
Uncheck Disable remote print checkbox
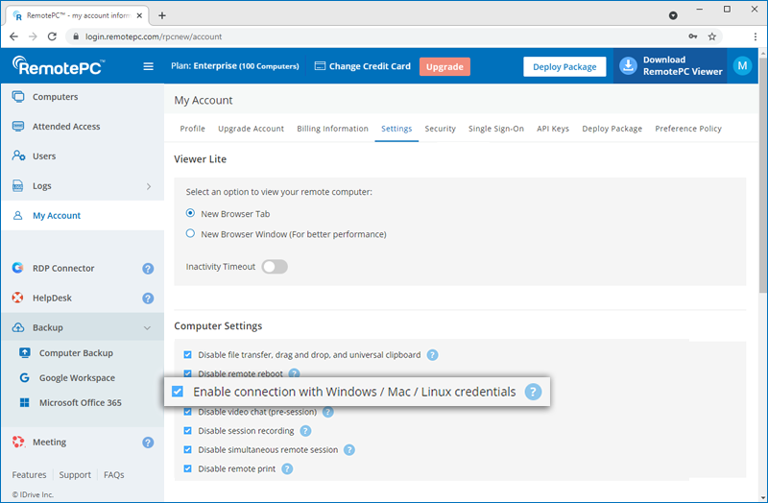(188, 468)
